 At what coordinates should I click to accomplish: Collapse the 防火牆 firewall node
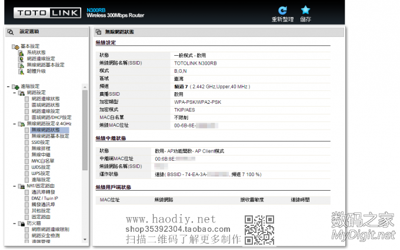14,223
